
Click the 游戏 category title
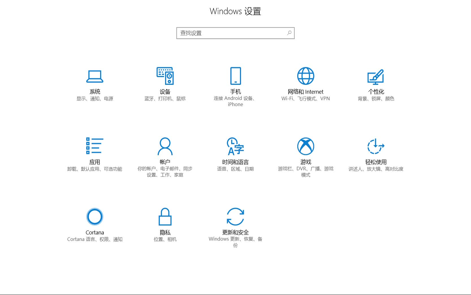pos(306,162)
